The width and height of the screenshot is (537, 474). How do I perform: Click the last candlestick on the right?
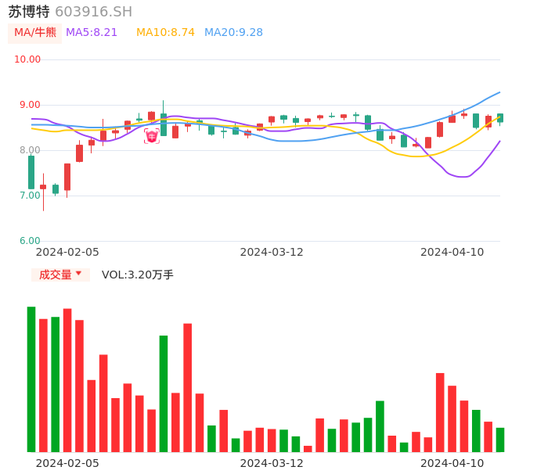500,117
